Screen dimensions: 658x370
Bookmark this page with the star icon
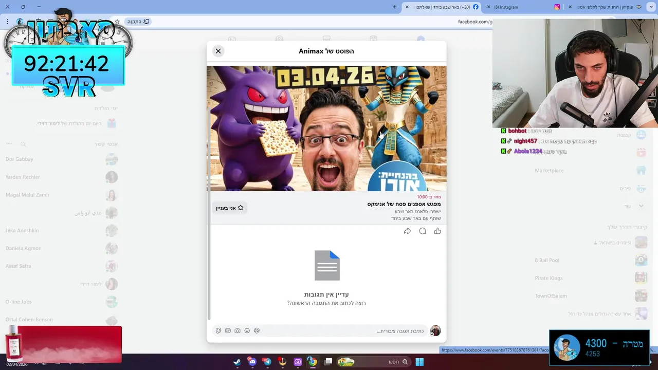(x=117, y=22)
